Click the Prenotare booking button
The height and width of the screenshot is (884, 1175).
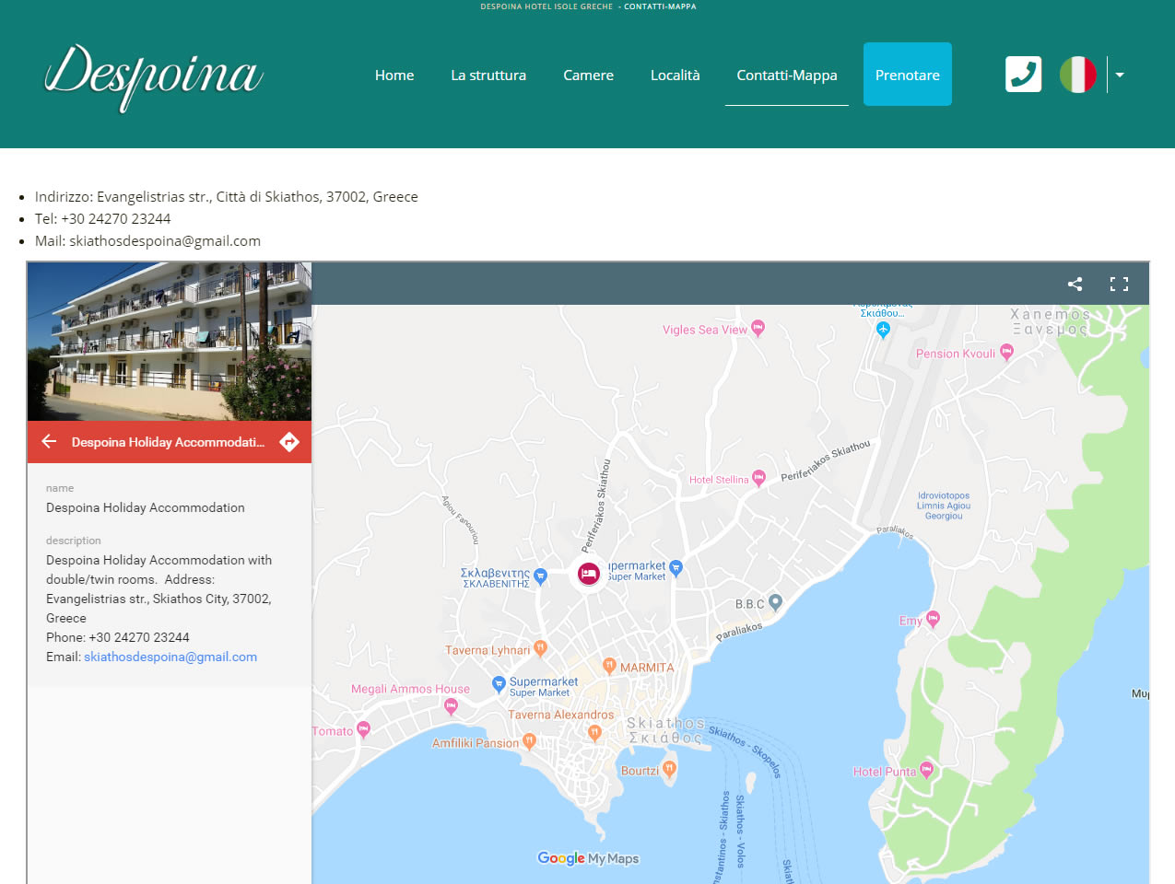pyautogui.click(x=908, y=75)
